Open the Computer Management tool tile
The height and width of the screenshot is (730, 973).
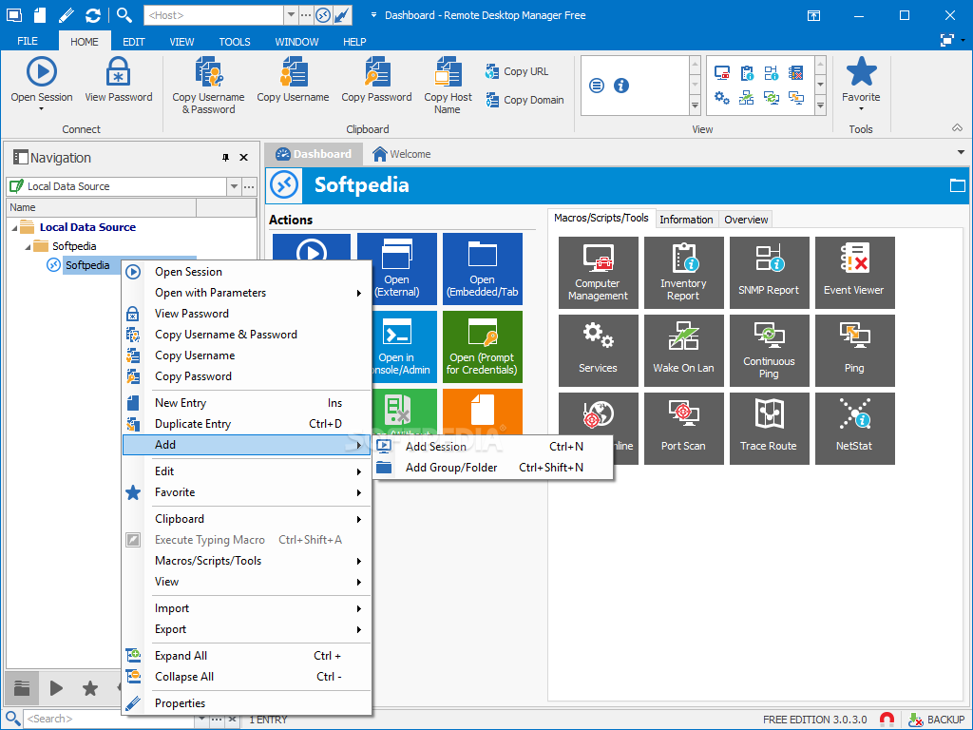[599, 273]
